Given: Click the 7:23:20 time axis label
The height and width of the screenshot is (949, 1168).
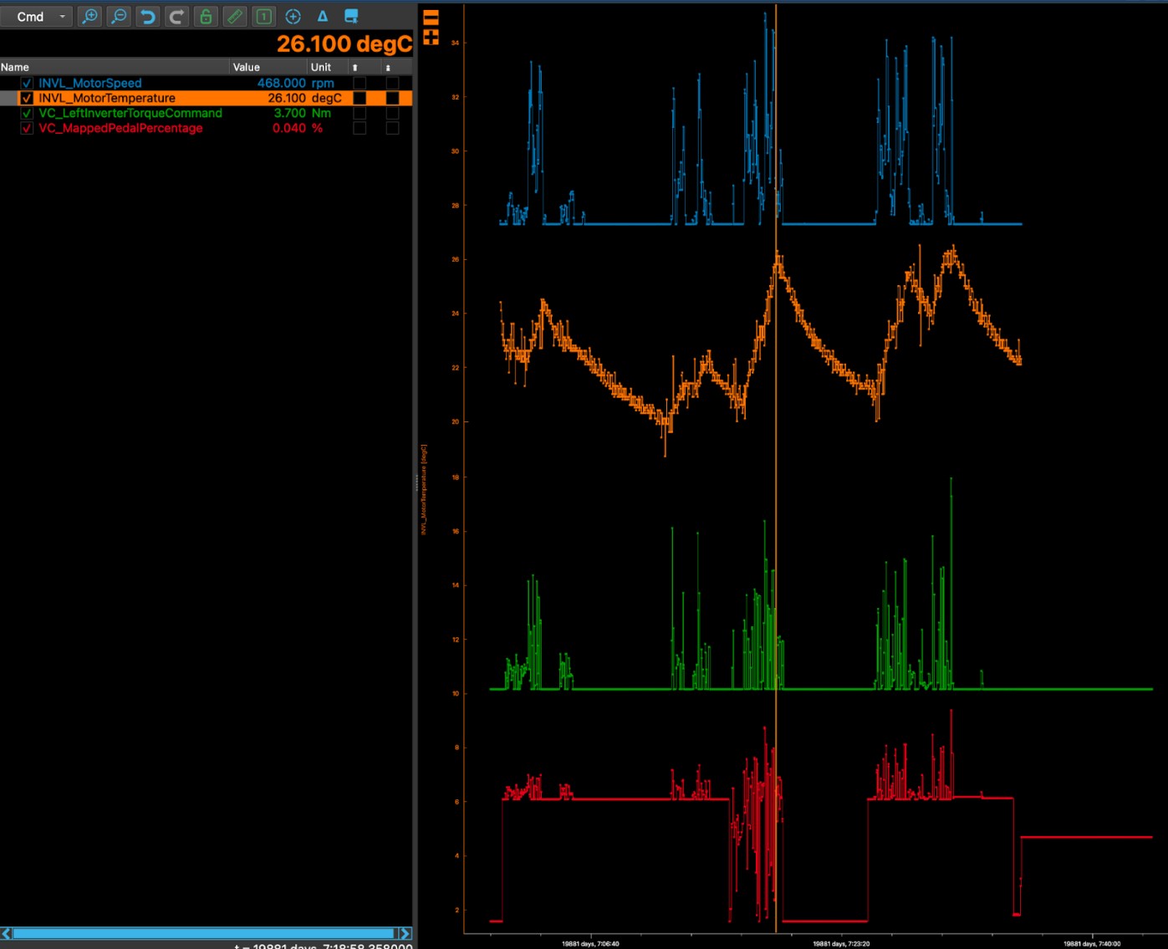Looking at the screenshot, I should click(x=841, y=943).
